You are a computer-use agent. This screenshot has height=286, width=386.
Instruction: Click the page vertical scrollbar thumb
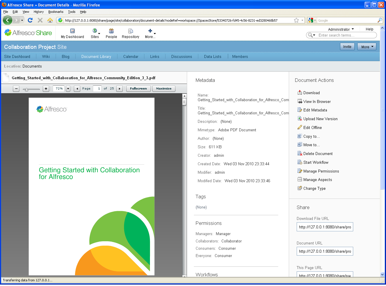tap(382, 110)
